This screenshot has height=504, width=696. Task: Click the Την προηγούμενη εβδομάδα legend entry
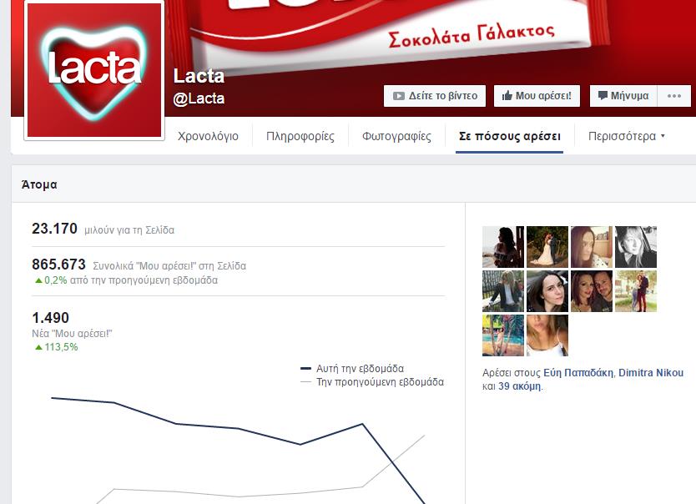372,382
